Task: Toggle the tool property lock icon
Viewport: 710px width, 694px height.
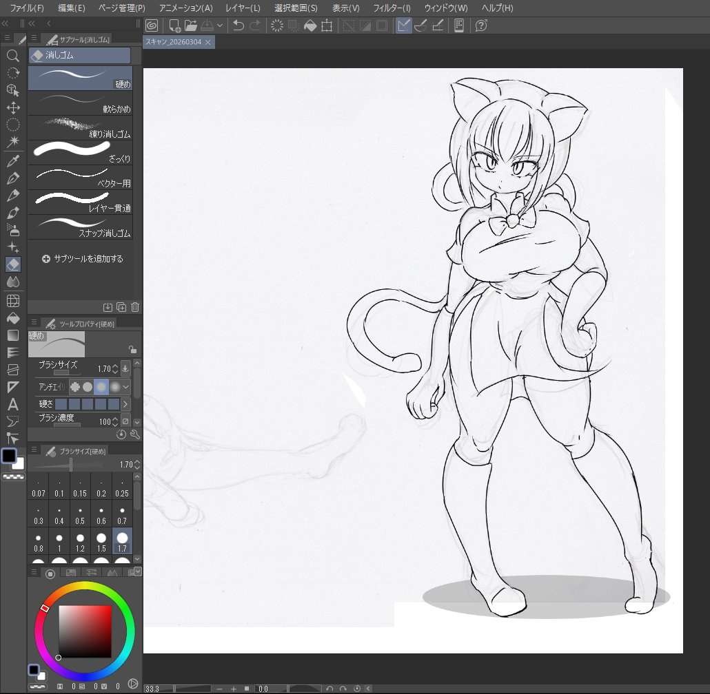Action: click(x=132, y=349)
